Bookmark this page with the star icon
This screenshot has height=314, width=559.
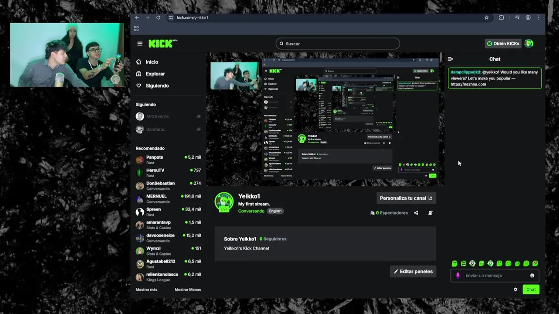coord(487,17)
